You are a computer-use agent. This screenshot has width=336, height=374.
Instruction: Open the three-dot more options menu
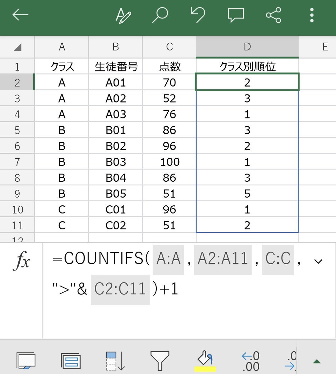(x=311, y=15)
